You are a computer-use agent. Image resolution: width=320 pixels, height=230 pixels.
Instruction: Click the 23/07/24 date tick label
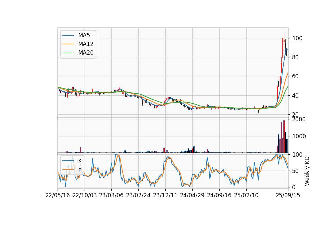138,195
